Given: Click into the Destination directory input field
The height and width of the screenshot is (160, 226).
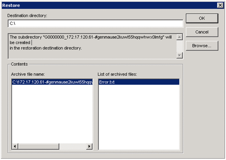Looking at the screenshot, I should [x=95, y=23].
